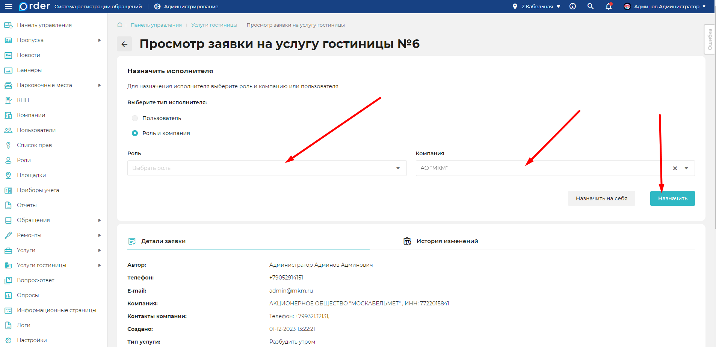Click the Назначить на себя button

pyautogui.click(x=601, y=198)
